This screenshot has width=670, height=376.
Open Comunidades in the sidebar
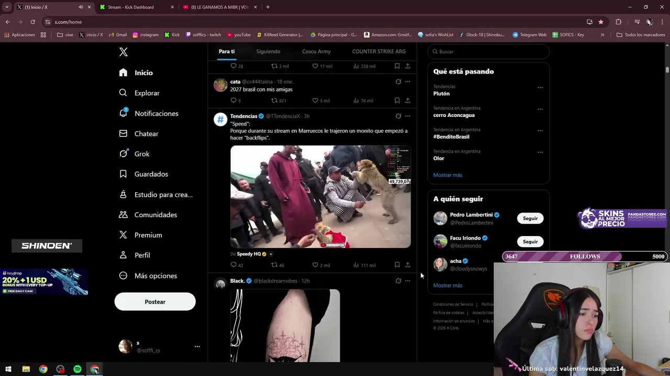pos(148,215)
